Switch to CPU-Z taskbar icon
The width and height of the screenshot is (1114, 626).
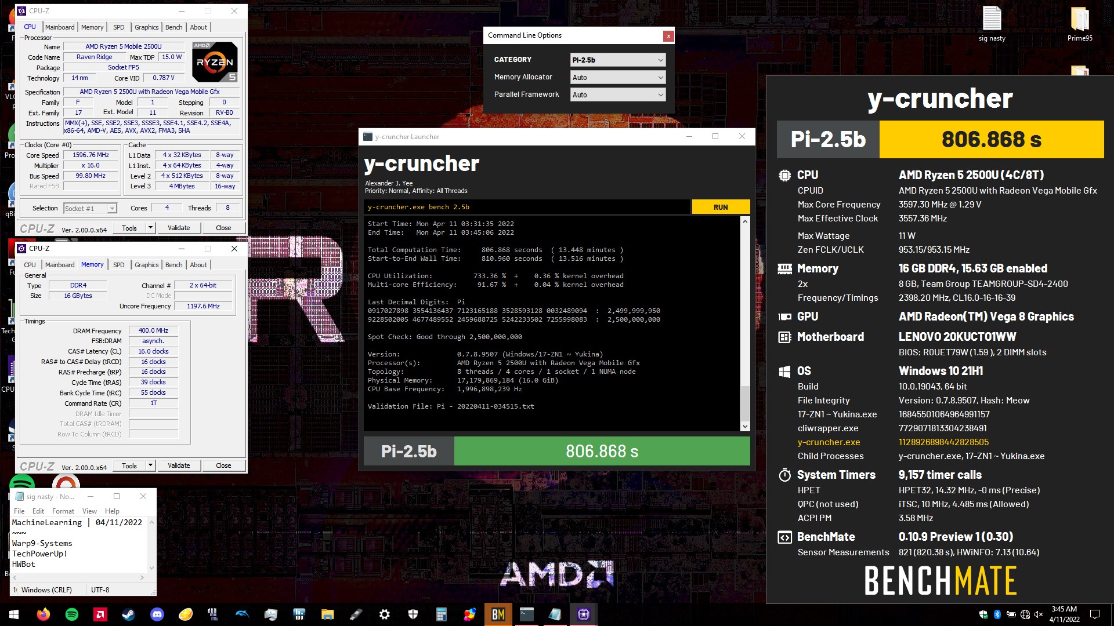[584, 614]
